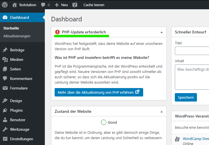209x145 pixels.
Task: Click the Speichern button
Action: point(186,97)
